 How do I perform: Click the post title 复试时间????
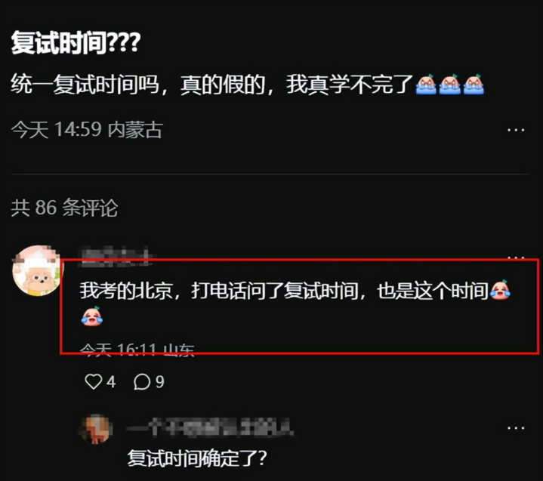pyautogui.click(x=76, y=42)
